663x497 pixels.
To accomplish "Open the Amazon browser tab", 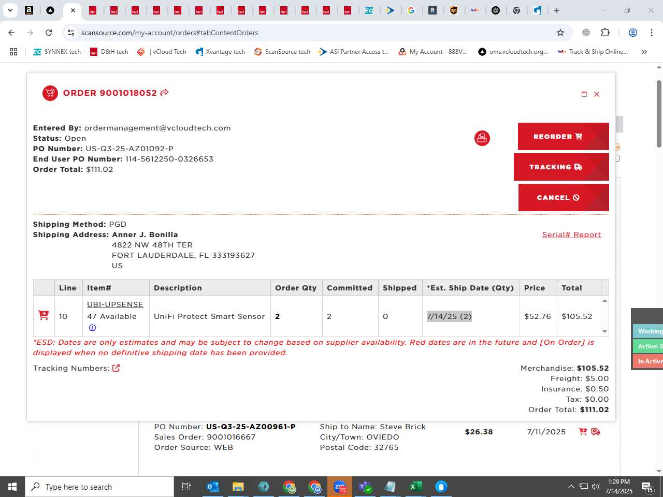I will [x=29, y=10].
